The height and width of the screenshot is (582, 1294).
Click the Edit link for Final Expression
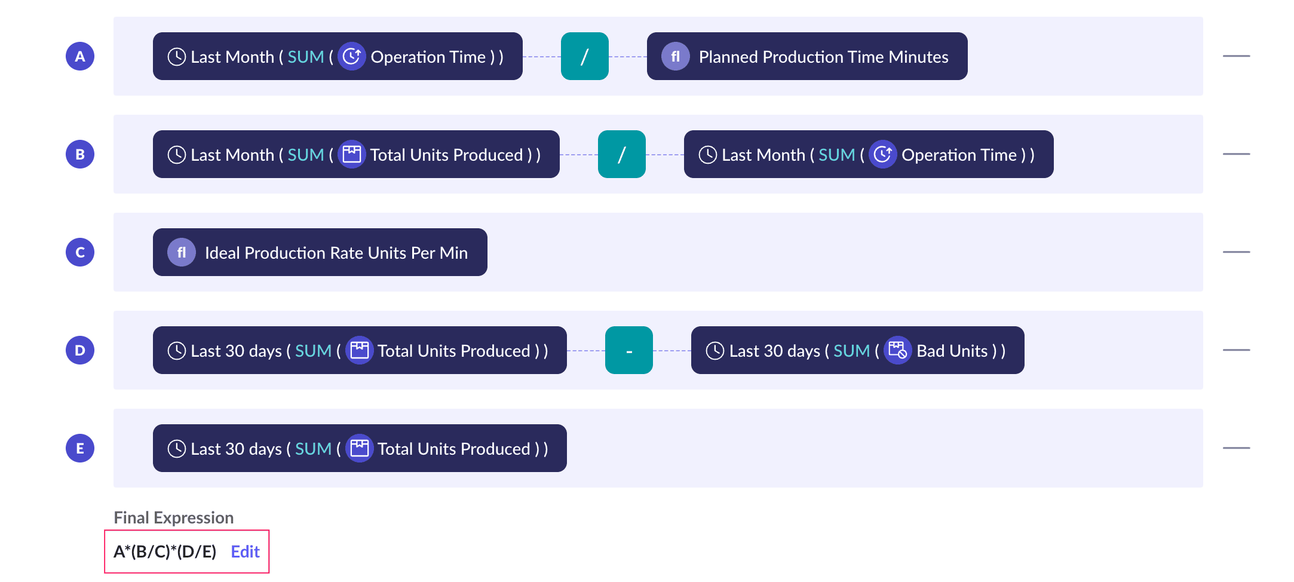(245, 552)
